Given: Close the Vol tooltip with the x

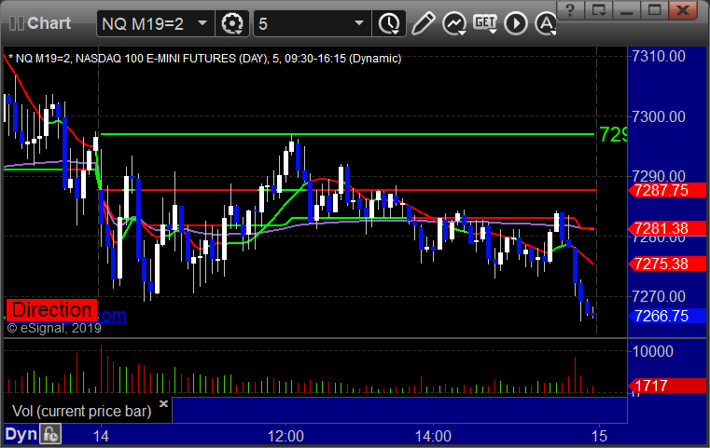Looking at the screenshot, I should coord(164,404).
